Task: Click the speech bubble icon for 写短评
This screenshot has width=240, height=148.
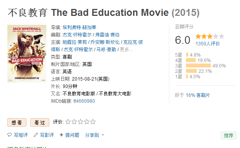Action: (x=9, y=135)
